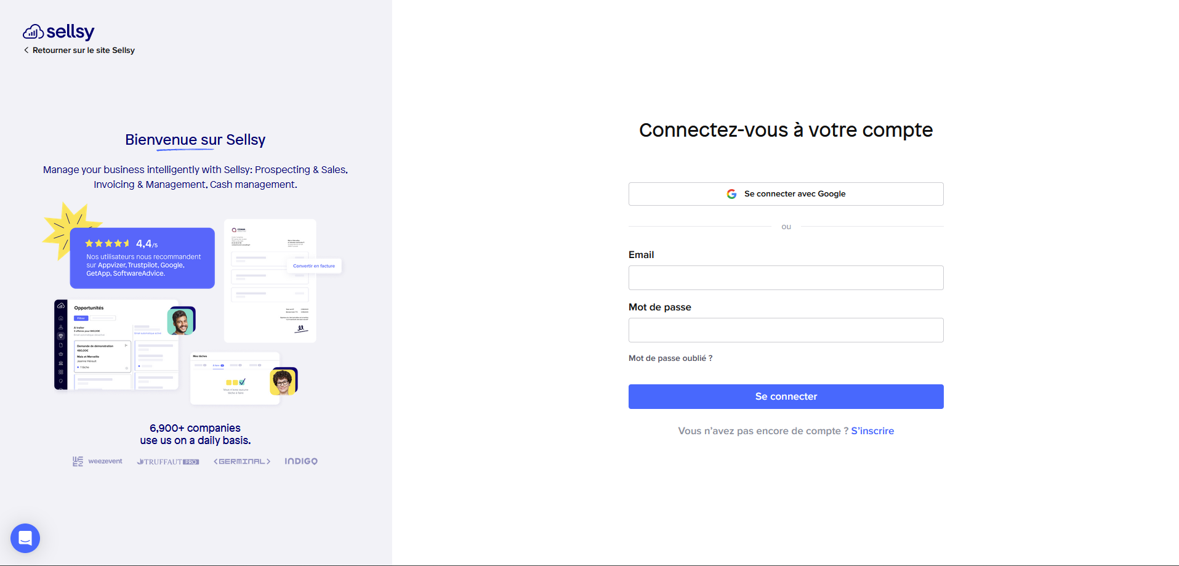Focus the Mot de passe field
The image size is (1179, 566).
tap(786, 330)
